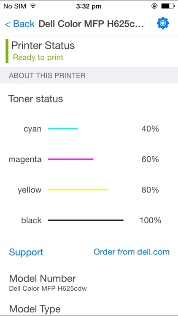Tap the green Printer Status indicator bar
Image resolution: width=178 pixels, height=316 pixels.
click(7, 51)
